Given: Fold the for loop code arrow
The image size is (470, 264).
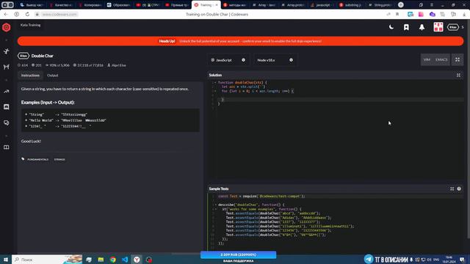Looking at the screenshot, I should pos(215,91).
